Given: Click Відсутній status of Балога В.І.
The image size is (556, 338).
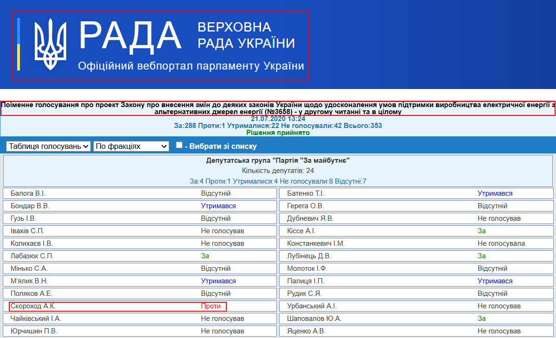Looking at the screenshot, I should (216, 193).
